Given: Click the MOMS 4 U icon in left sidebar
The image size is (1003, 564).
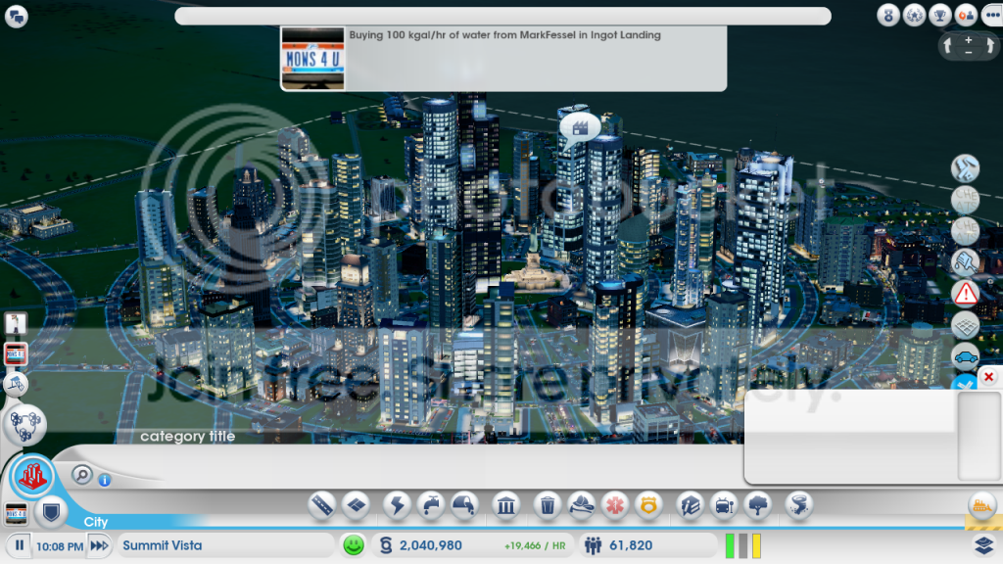Looking at the screenshot, I should (16, 353).
